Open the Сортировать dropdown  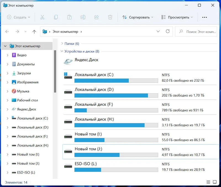click(x=138, y=17)
